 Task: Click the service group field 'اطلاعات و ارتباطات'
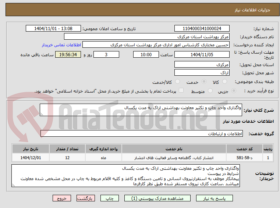point(142,134)
